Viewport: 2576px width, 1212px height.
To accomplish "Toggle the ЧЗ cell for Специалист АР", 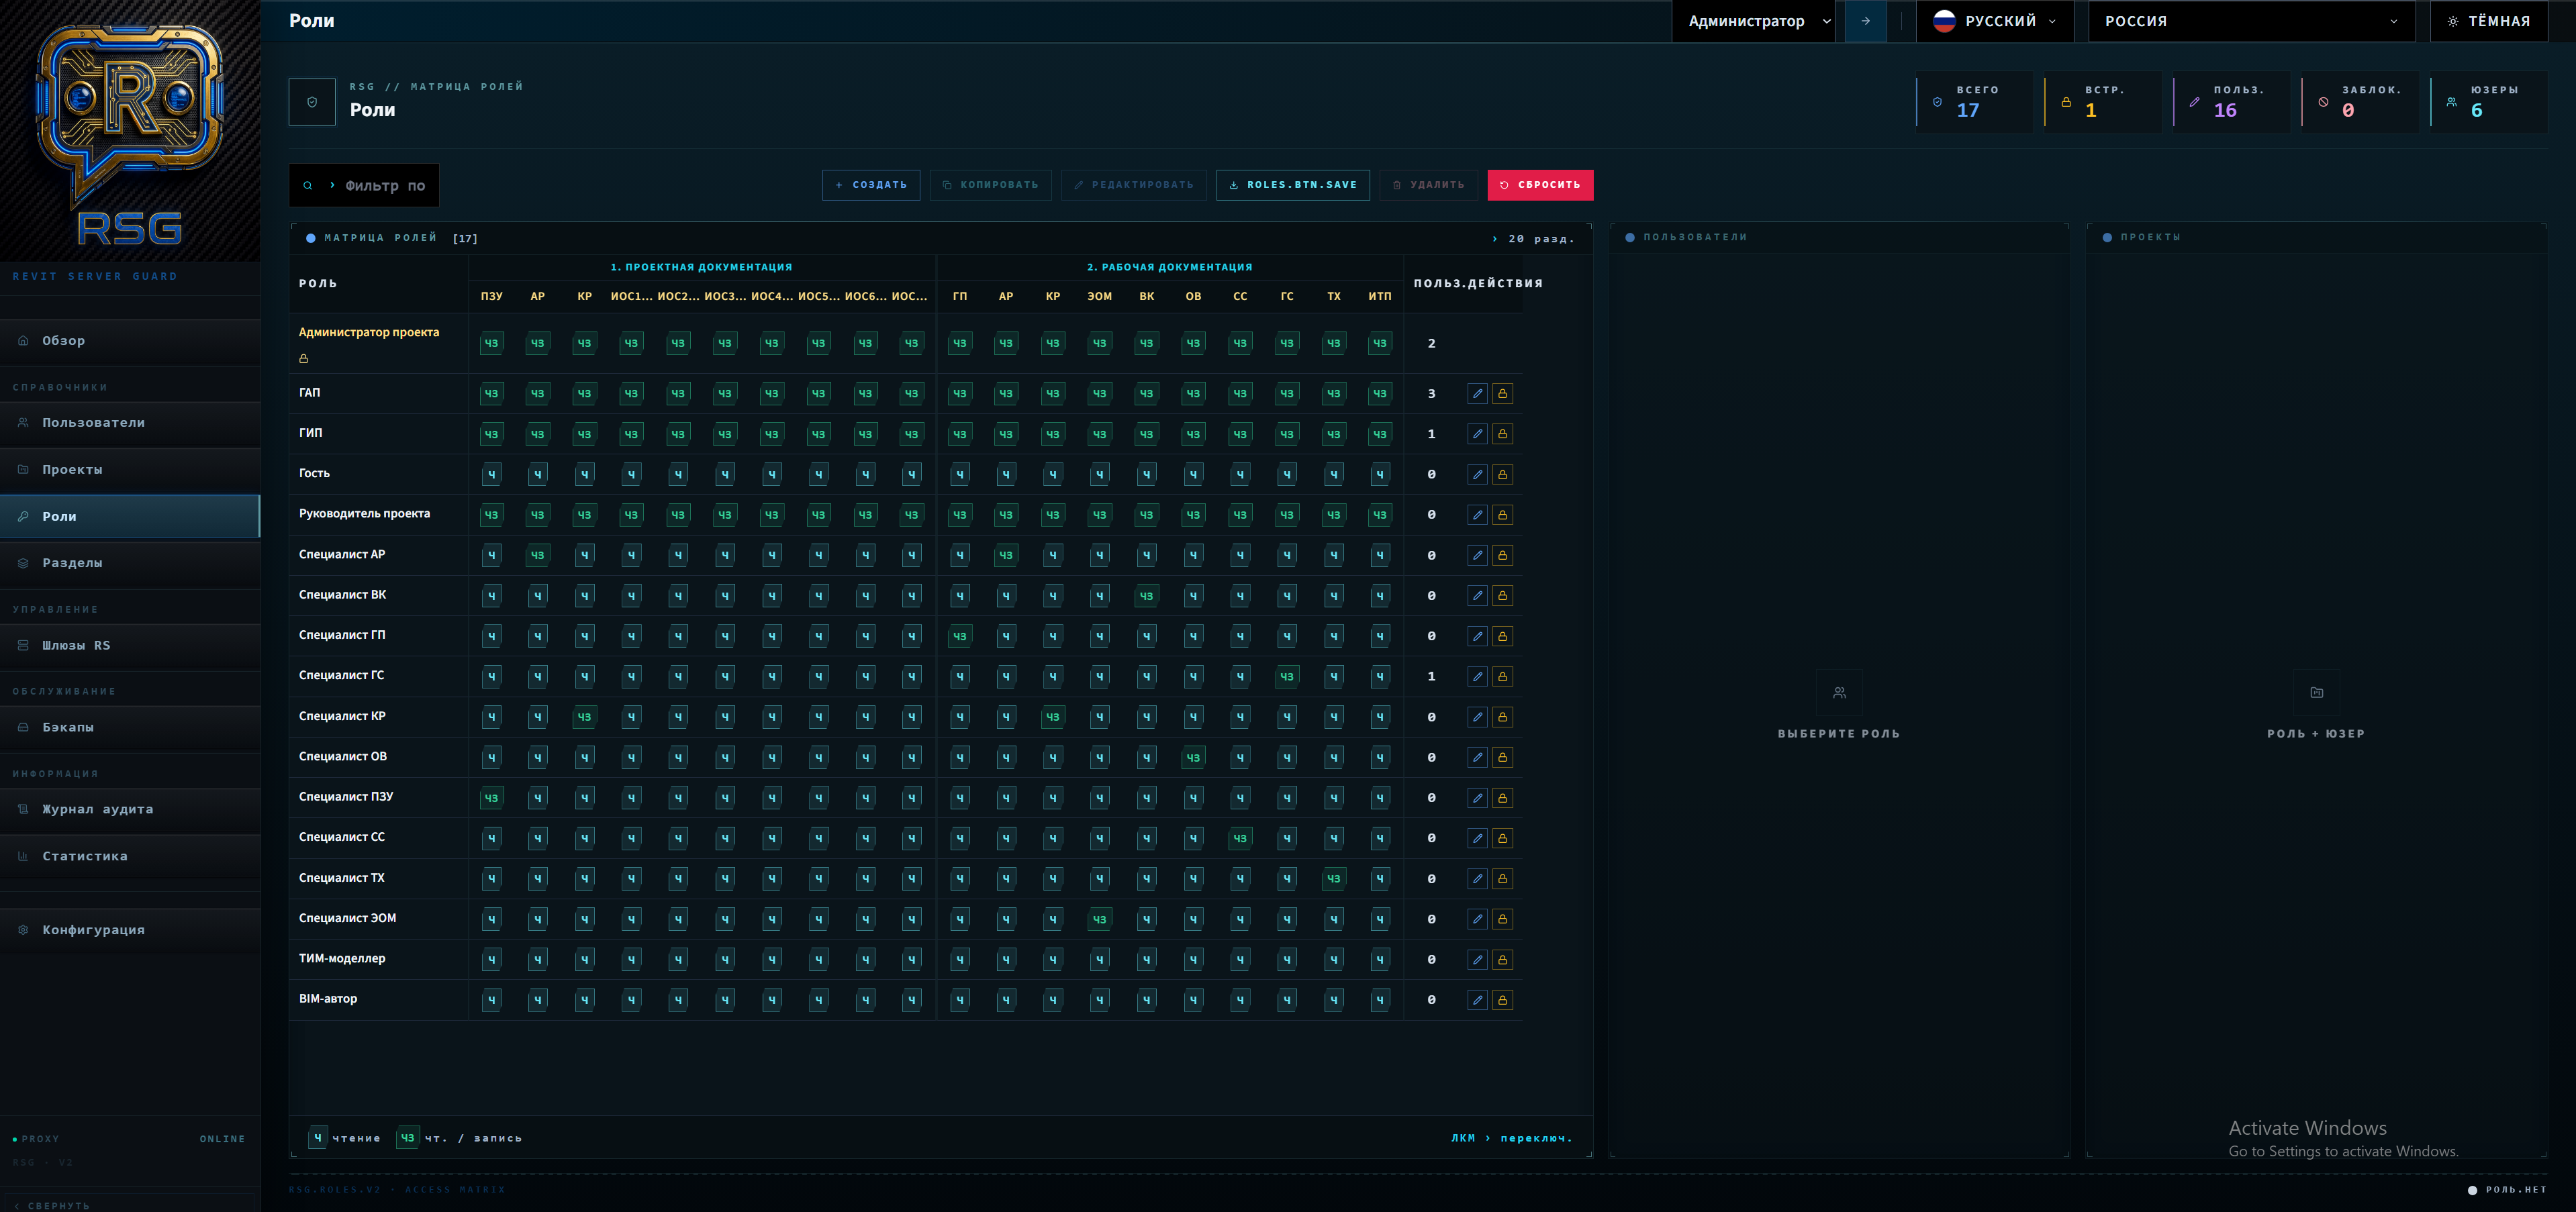I will pyautogui.click(x=538, y=554).
